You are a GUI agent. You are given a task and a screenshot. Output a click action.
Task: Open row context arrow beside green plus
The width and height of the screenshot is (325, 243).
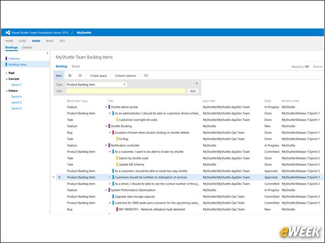coord(54,177)
